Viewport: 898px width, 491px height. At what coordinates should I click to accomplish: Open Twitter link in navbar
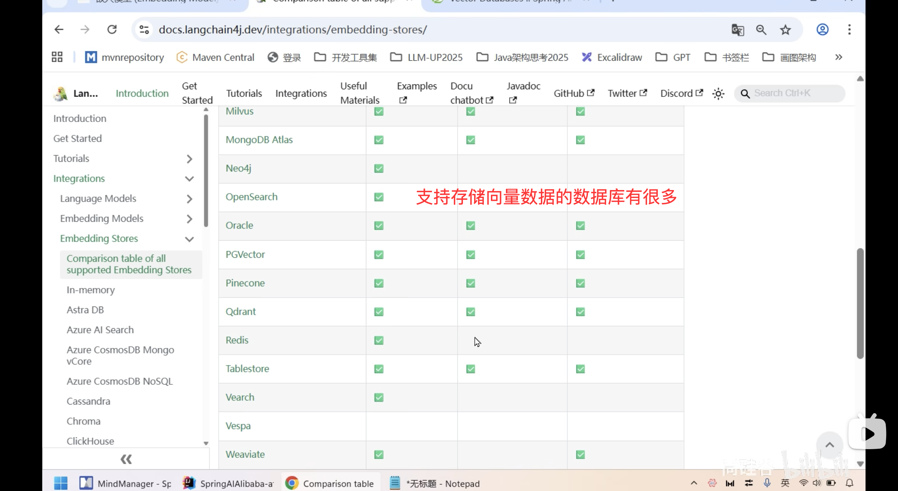pos(627,93)
